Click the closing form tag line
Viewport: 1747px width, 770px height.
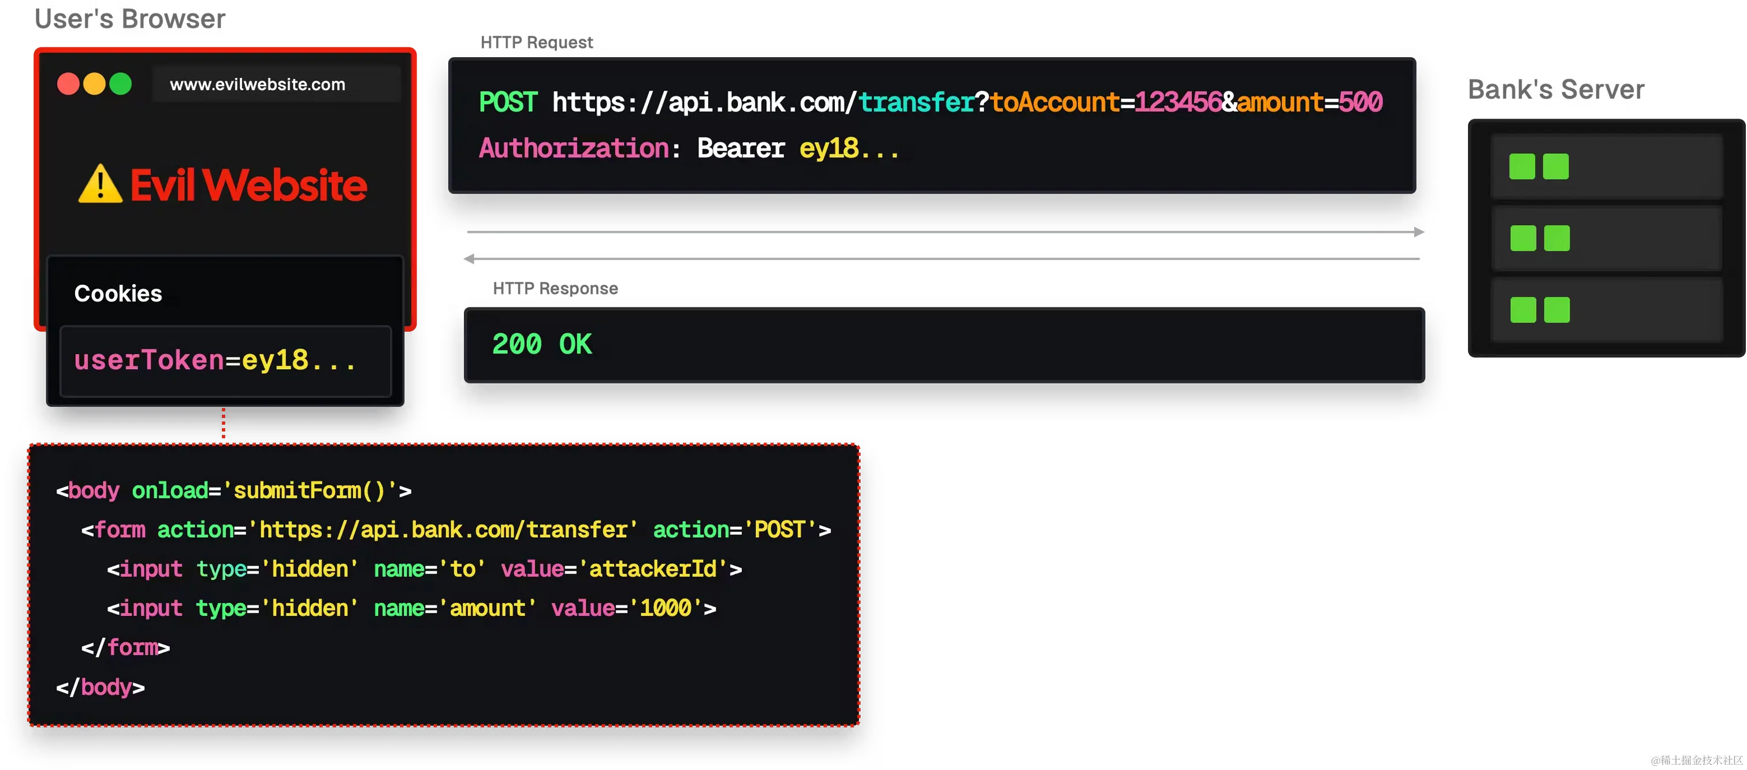click(125, 648)
